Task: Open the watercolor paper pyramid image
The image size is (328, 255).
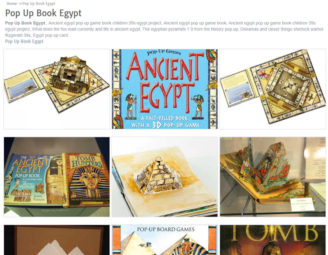Action: (x=165, y=177)
